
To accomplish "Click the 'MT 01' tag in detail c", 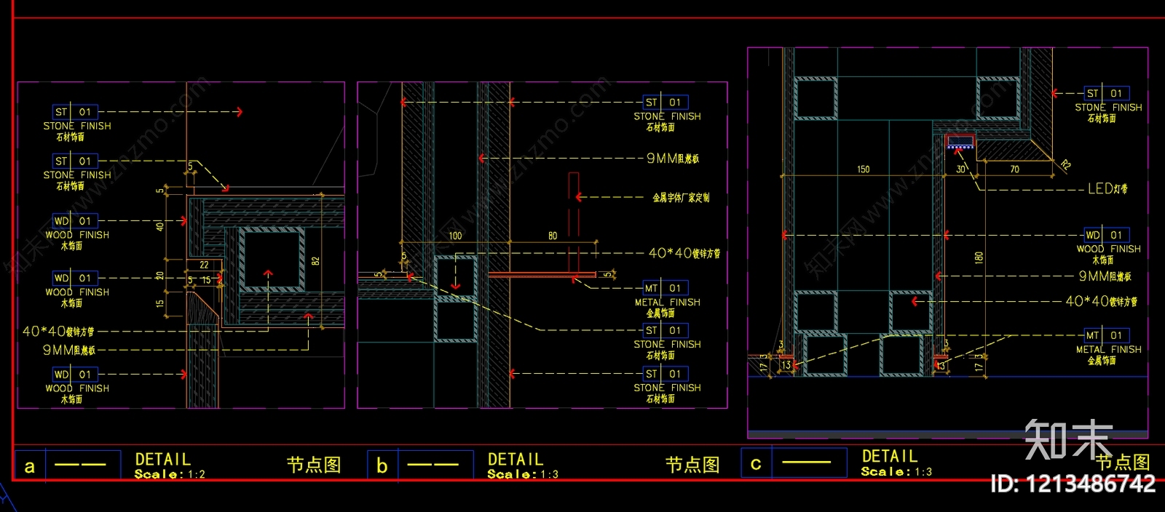I will coord(1107,335).
